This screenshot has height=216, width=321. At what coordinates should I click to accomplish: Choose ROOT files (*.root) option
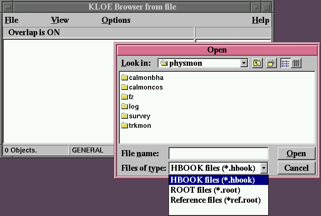click(219, 190)
